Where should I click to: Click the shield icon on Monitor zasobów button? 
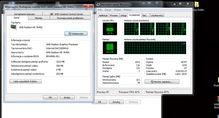pos(152,82)
